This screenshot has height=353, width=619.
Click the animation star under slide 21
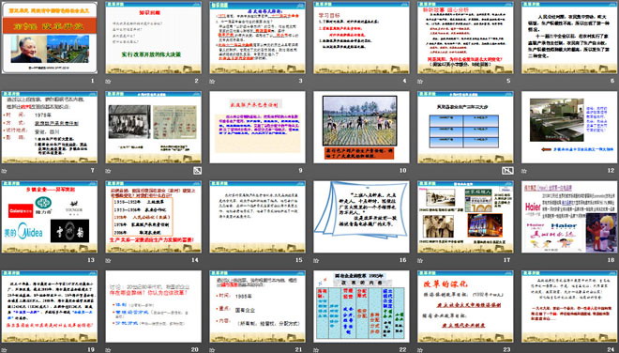212,350
